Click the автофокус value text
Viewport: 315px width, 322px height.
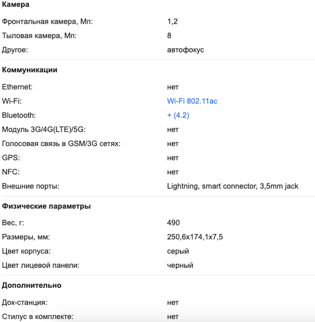(x=186, y=50)
